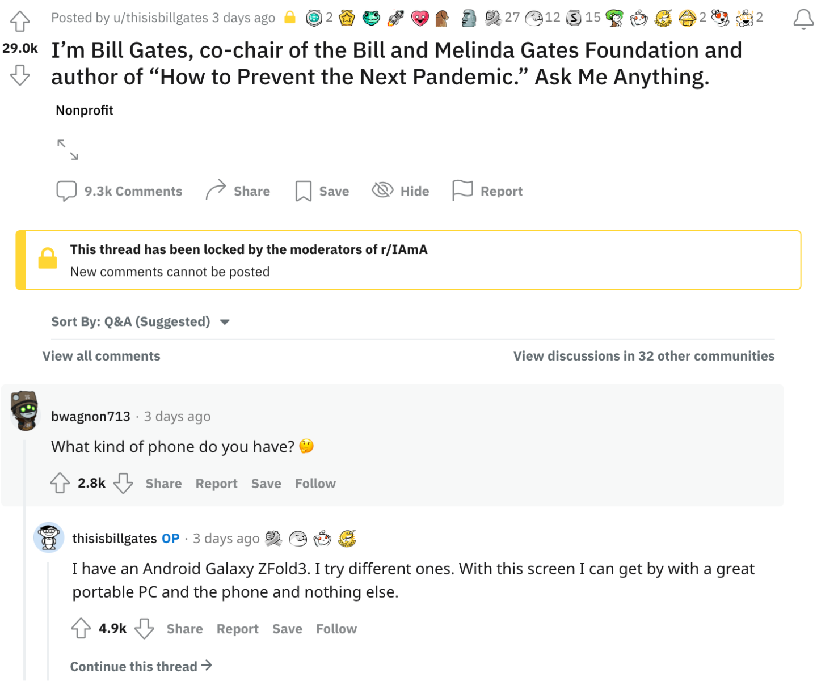Upvote thisisbillgates' Galaxy ZFold3 reply
Screen dimensions: 817x690
(x=81, y=629)
